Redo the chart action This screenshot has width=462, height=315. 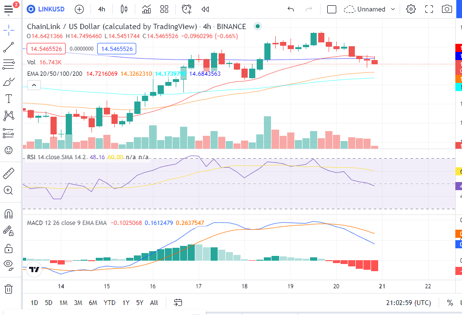pos(309,10)
